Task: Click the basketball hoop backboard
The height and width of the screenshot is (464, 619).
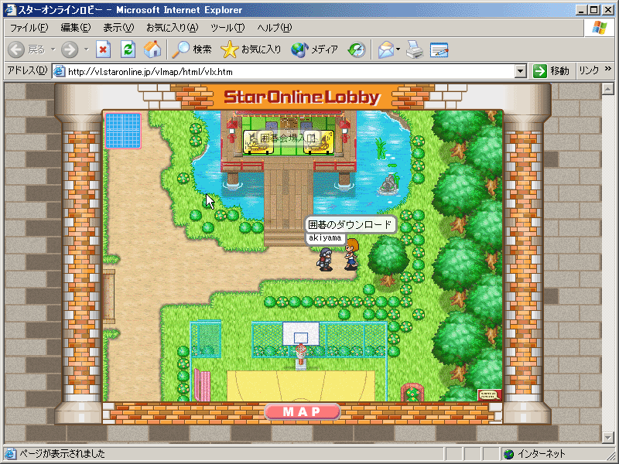Action: (301, 334)
